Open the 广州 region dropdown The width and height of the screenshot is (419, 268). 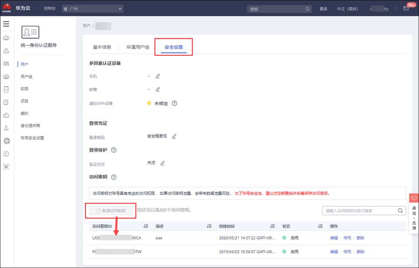tap(93, 9)
